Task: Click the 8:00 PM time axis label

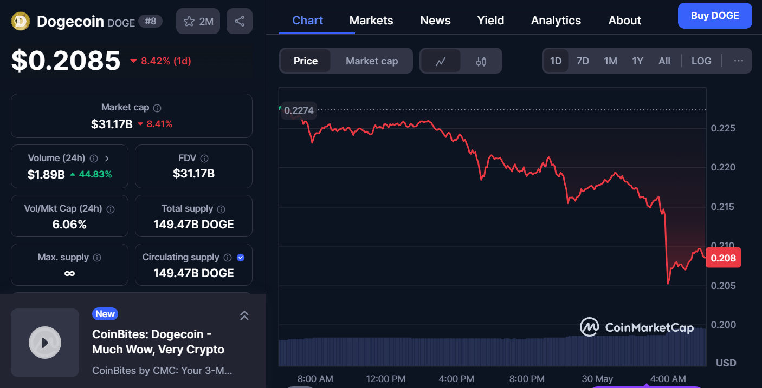Action: pyautogui.click(x=527, y=379)
